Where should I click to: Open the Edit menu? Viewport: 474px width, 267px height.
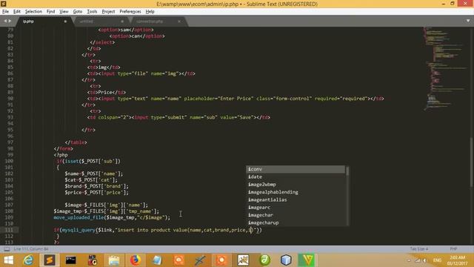(17, 12)
